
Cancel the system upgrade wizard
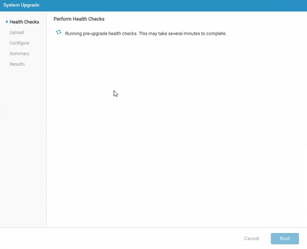pyautogui.click(x=252, y=238)
